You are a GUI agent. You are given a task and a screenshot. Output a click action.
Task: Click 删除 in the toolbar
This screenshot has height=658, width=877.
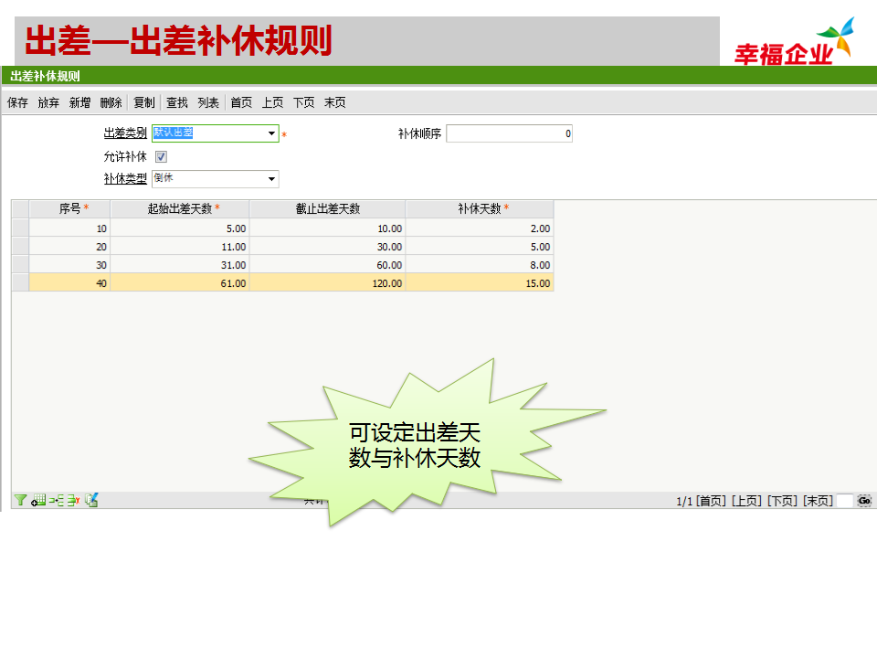pyautogui.click(x=111, y=102)
